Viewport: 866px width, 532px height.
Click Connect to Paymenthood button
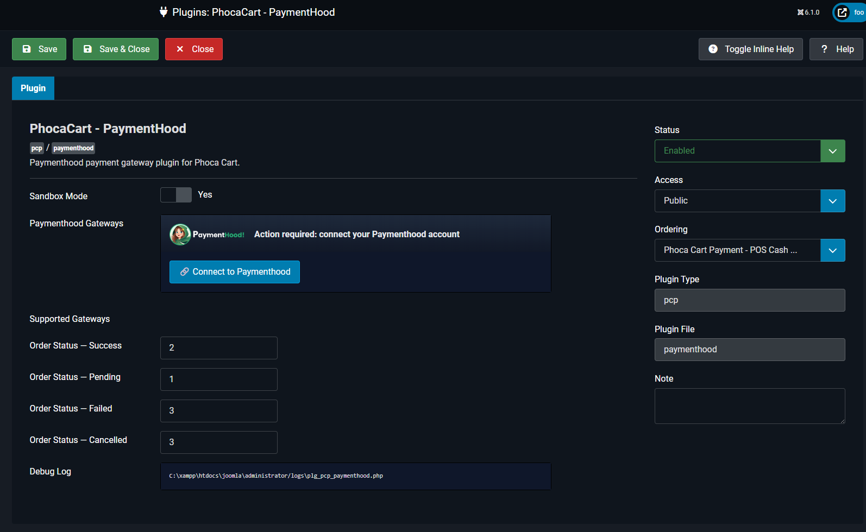click(x=235, y=272)
